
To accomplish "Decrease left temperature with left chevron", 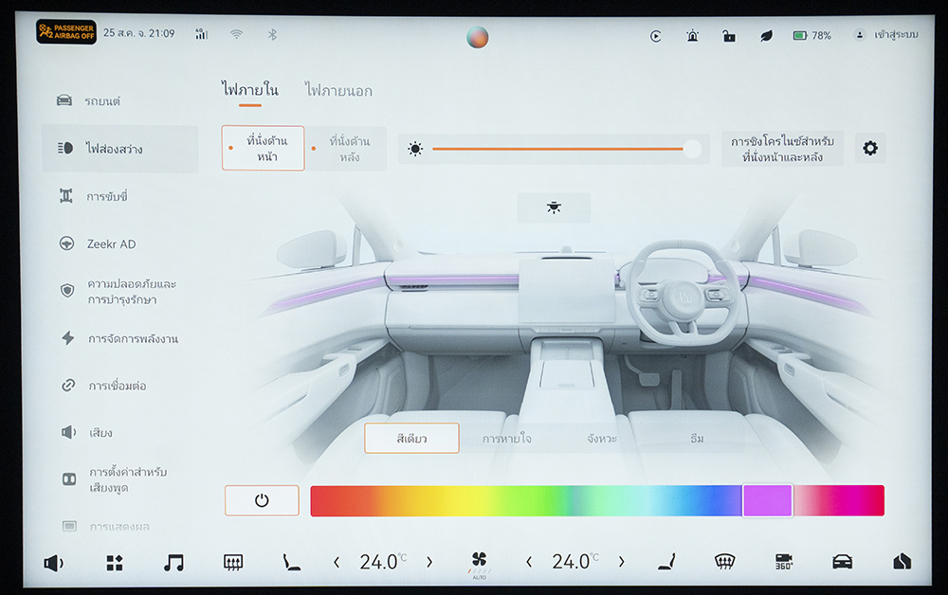I will 337,562.
